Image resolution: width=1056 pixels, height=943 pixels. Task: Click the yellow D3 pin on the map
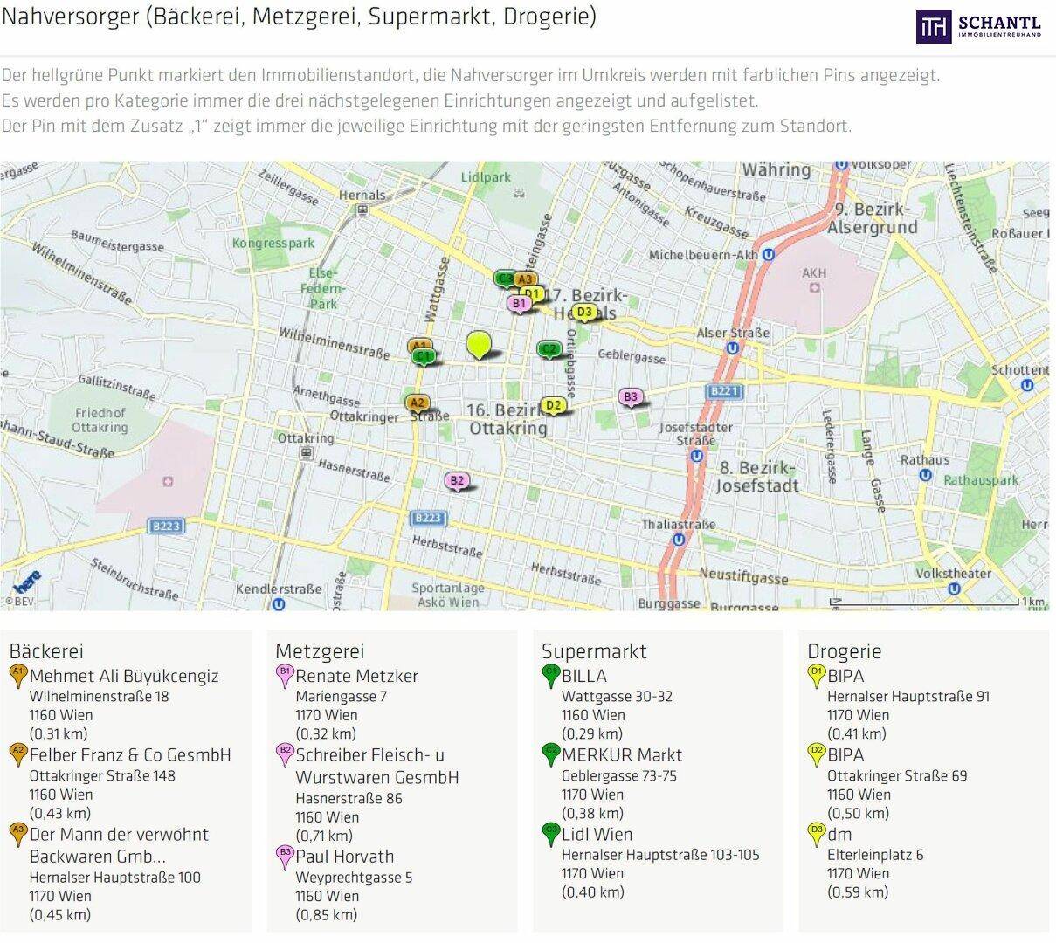coord(584,313)
